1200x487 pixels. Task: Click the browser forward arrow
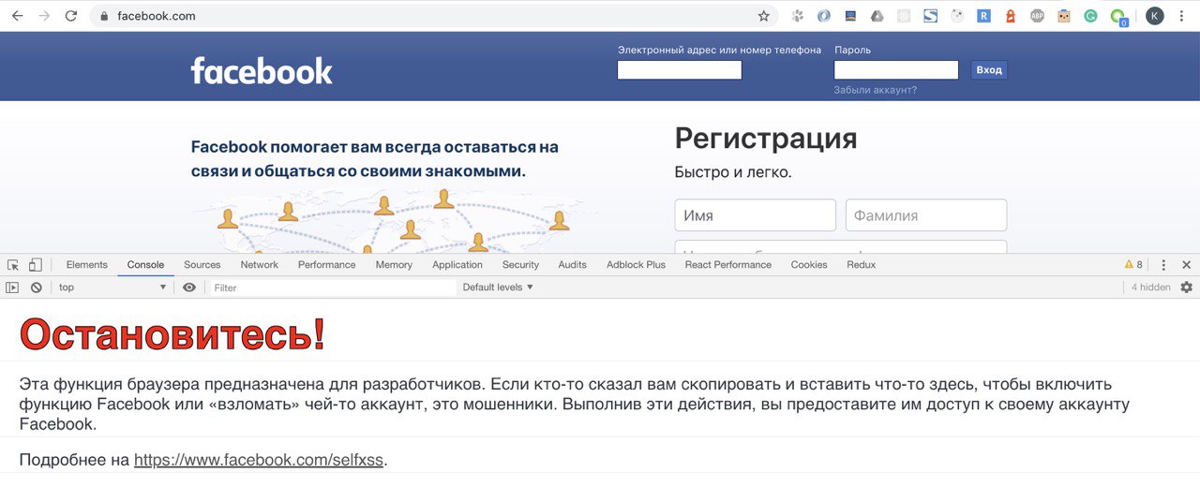click(44, 16)
